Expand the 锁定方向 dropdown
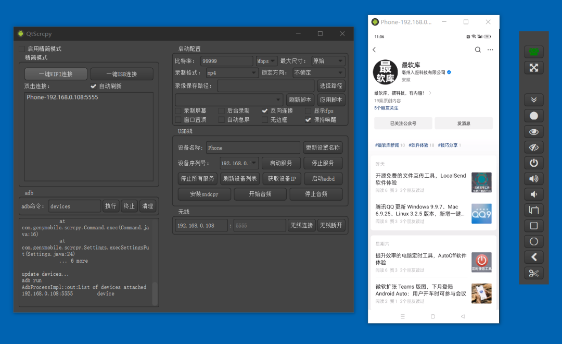 (x=318, y=73)
